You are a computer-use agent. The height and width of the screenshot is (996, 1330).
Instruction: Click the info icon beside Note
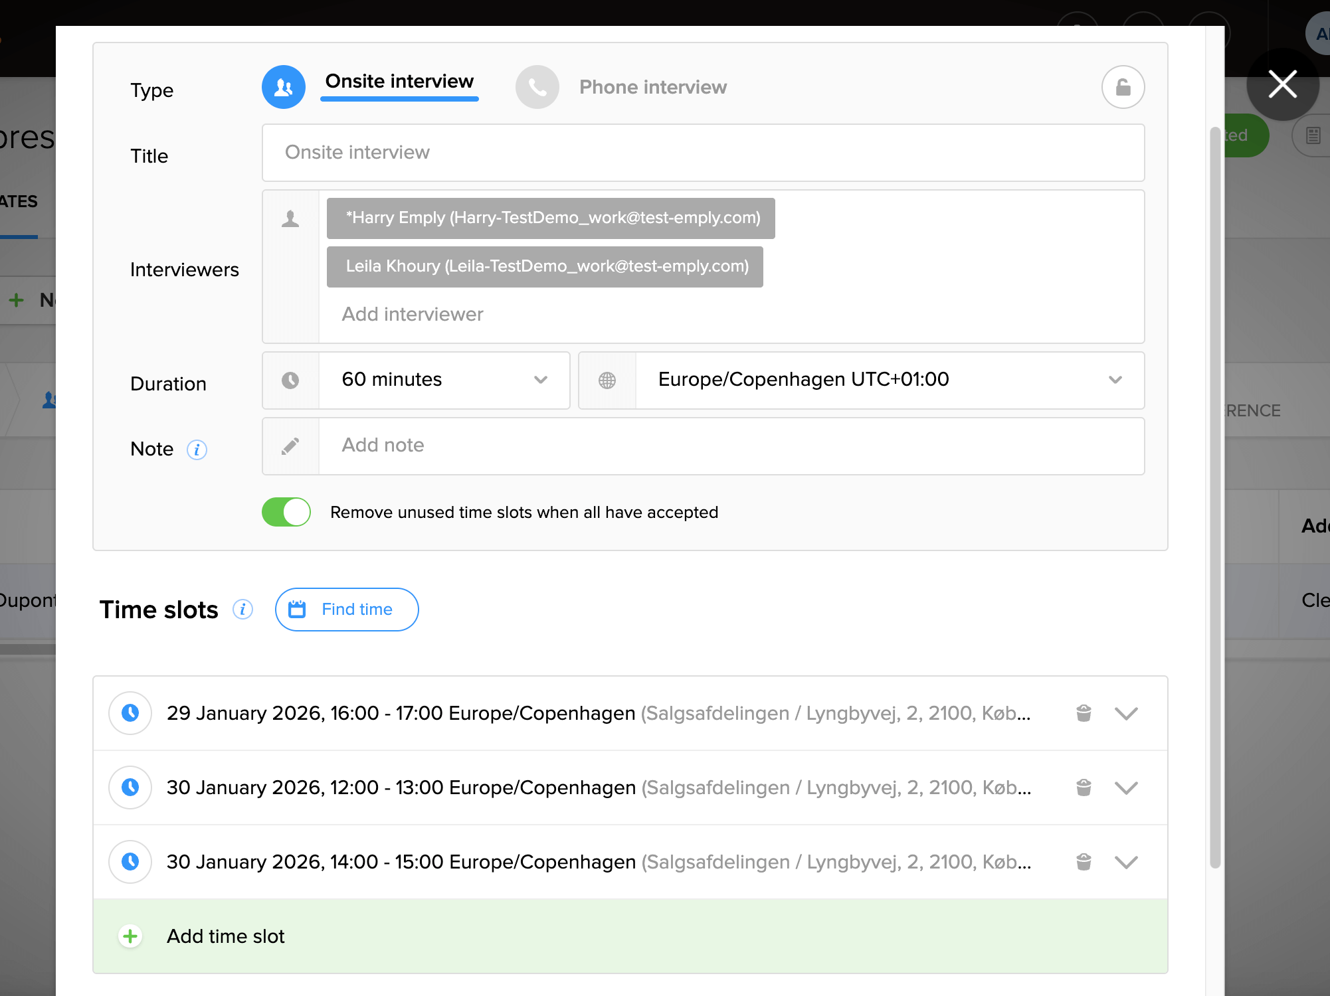[x=197, y=450]
